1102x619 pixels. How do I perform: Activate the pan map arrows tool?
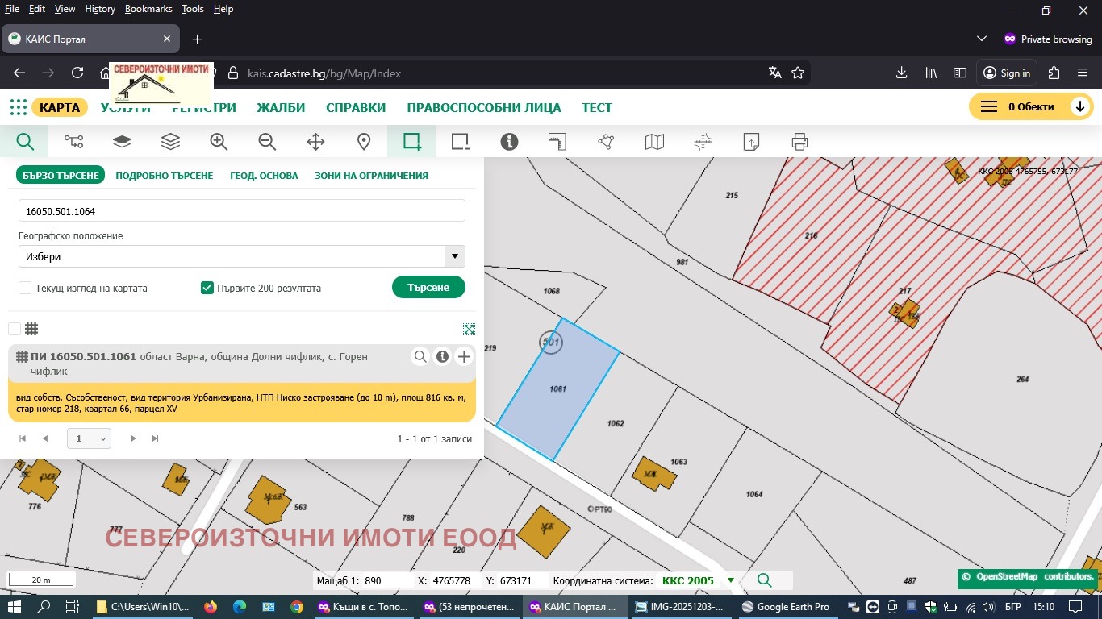click(315, 142)
